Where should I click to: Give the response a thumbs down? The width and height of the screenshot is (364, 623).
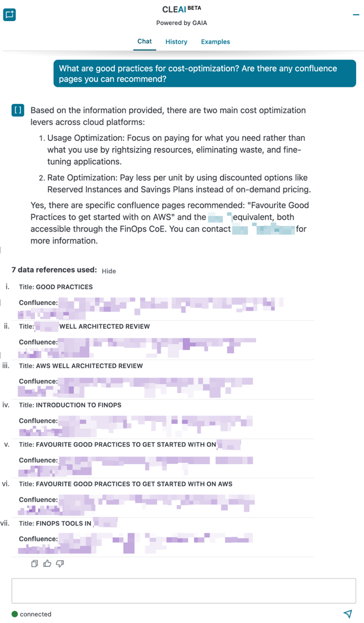[x=60, y=564]
